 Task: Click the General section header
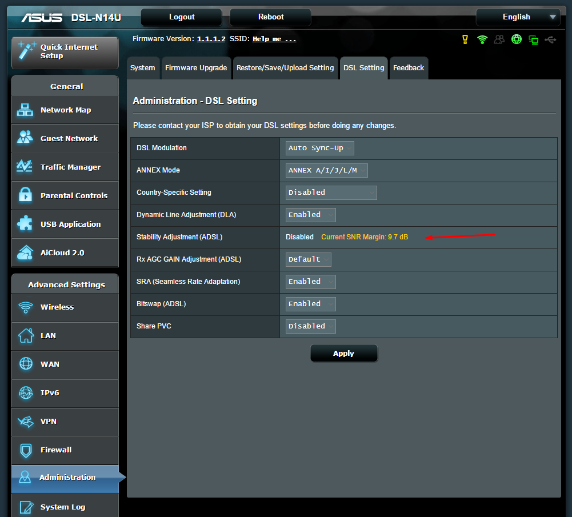66,86
